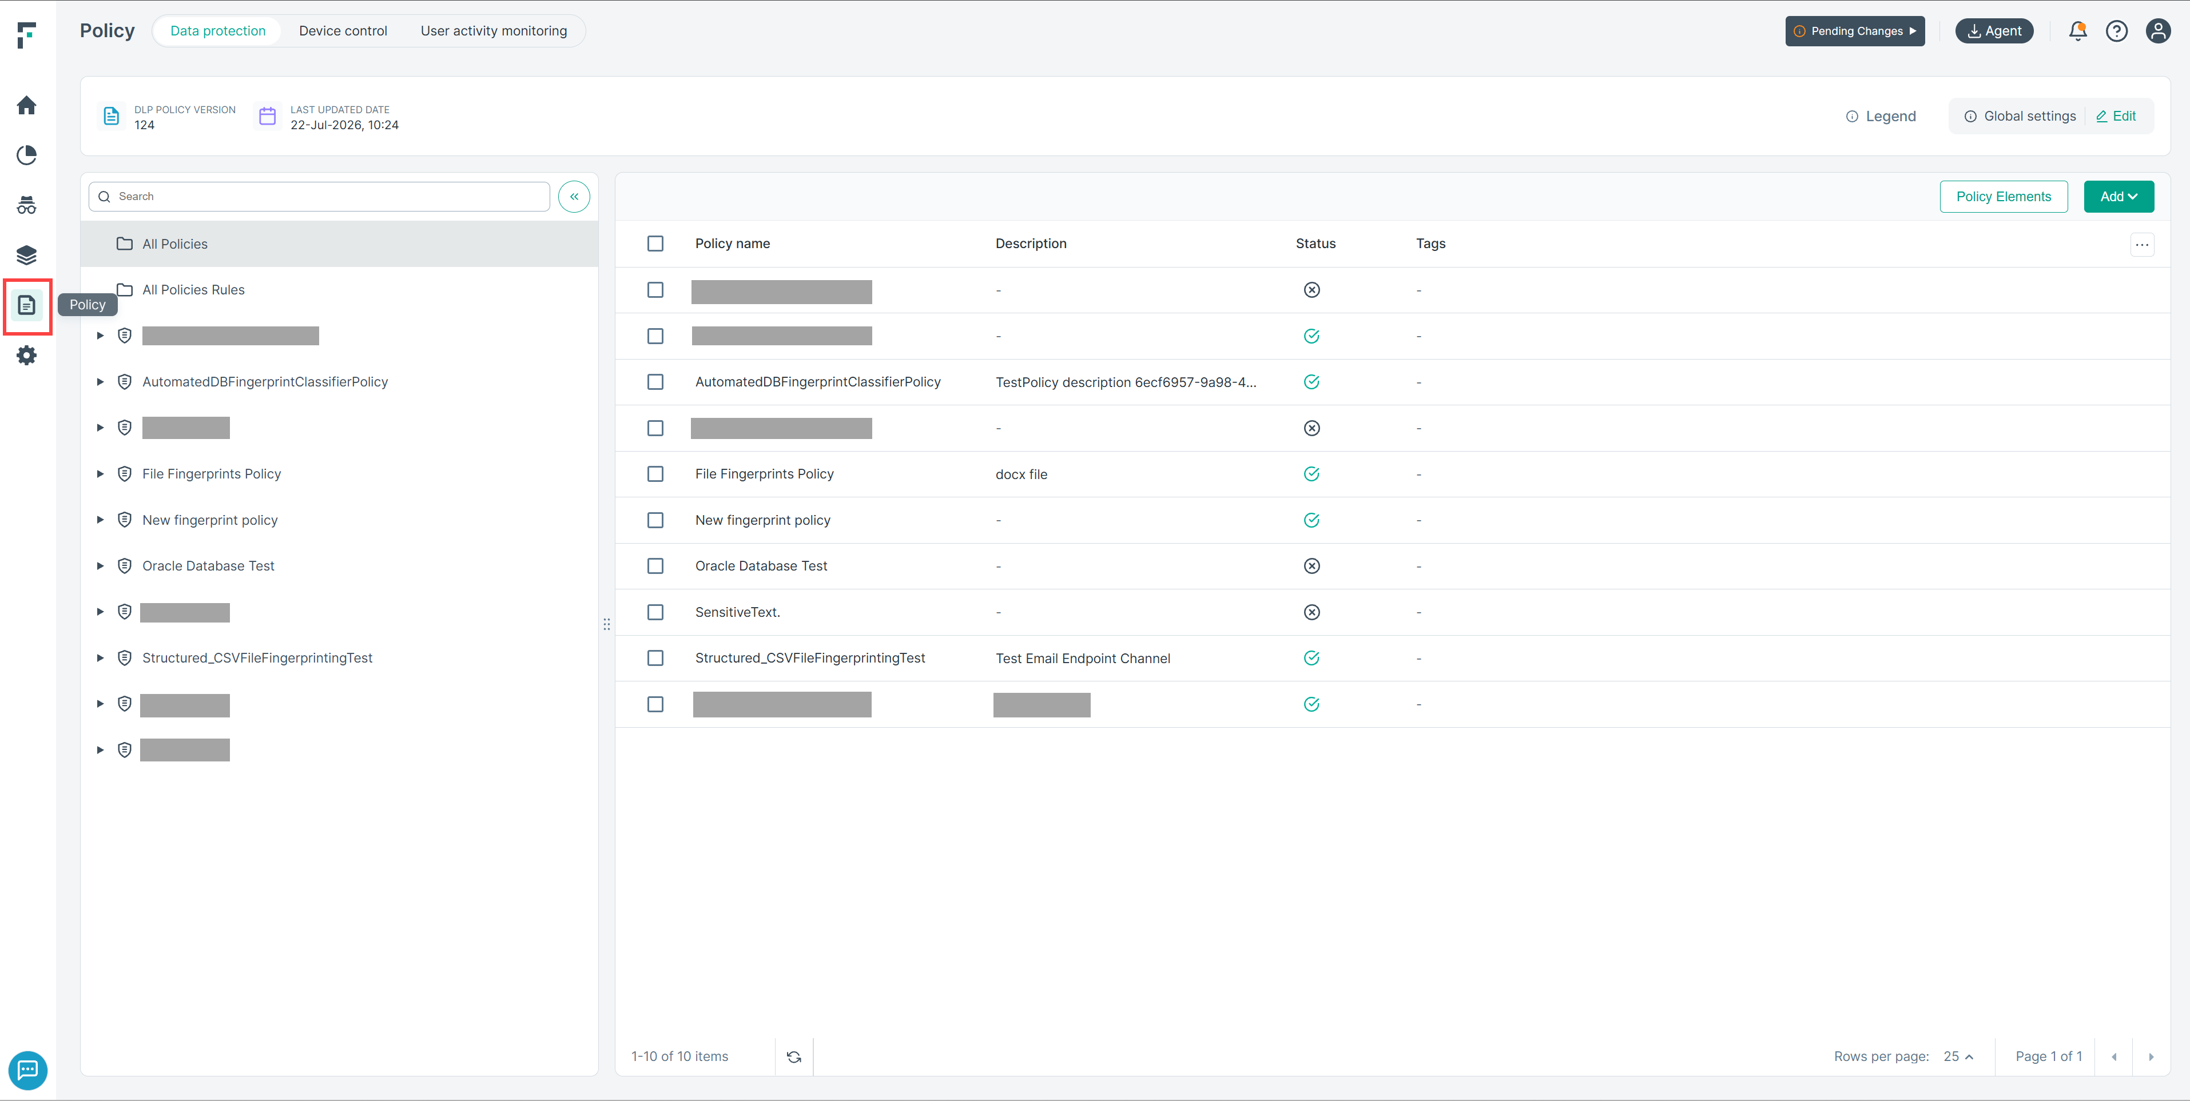Open the pie chart reports icon
The height and width of the screenshot is (1101, 2190).
click(x=26, y=155)
